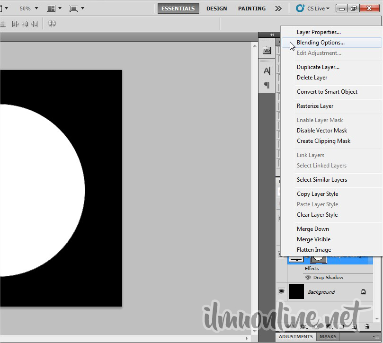The image size is (383, 343).
Task: Expand more workspaces with double-arrow chevron
Action: (x=278, y=9)
